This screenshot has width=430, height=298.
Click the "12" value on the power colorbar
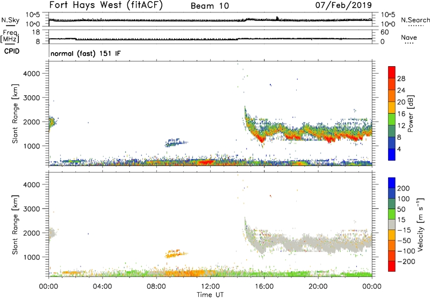(x=401, y=126)
